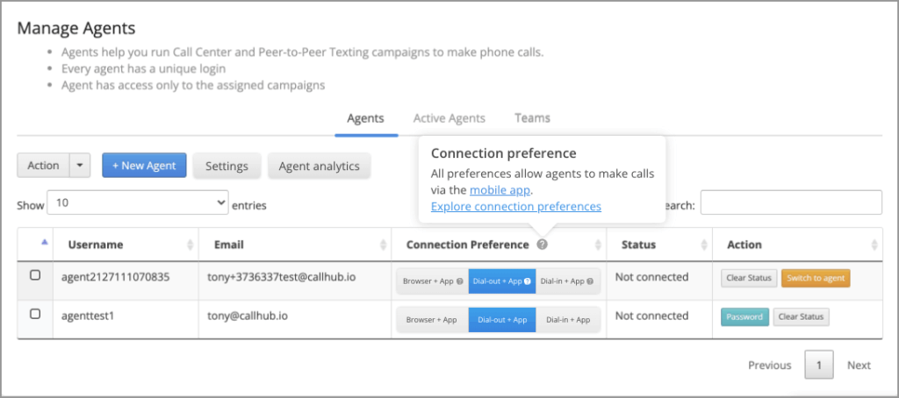
Task: Click the + New Agent button
Action: [x=144, y=166]
